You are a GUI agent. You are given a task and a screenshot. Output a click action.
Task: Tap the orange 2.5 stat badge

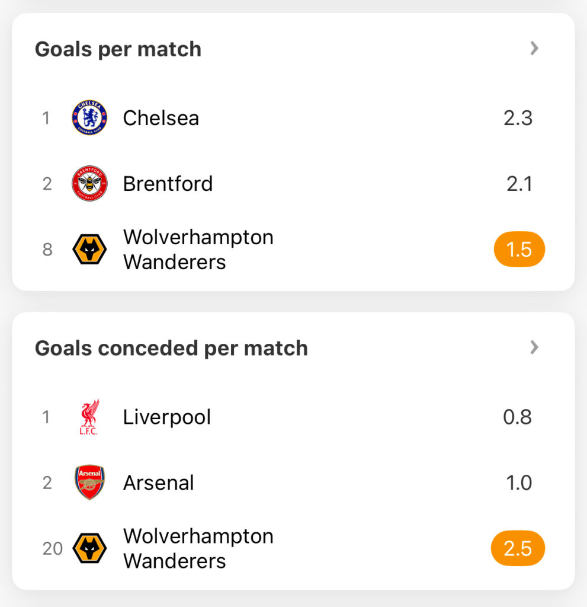click(518, 548)
